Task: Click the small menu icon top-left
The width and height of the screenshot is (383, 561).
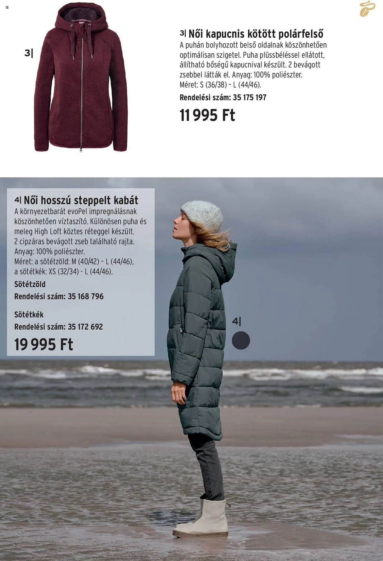Action: [7, 7]
